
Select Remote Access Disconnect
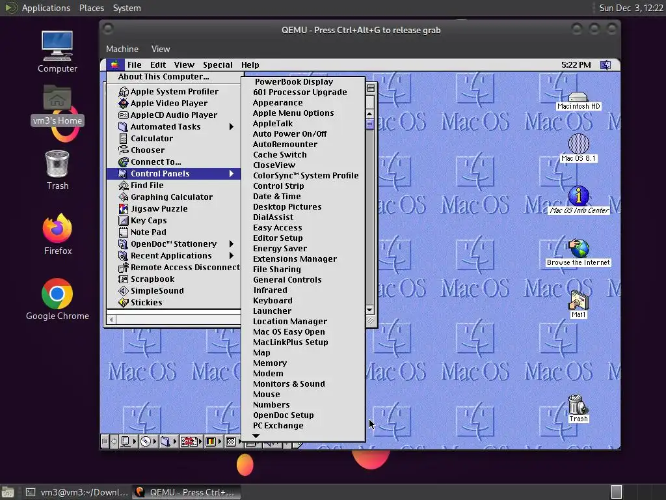click(174, 268)
